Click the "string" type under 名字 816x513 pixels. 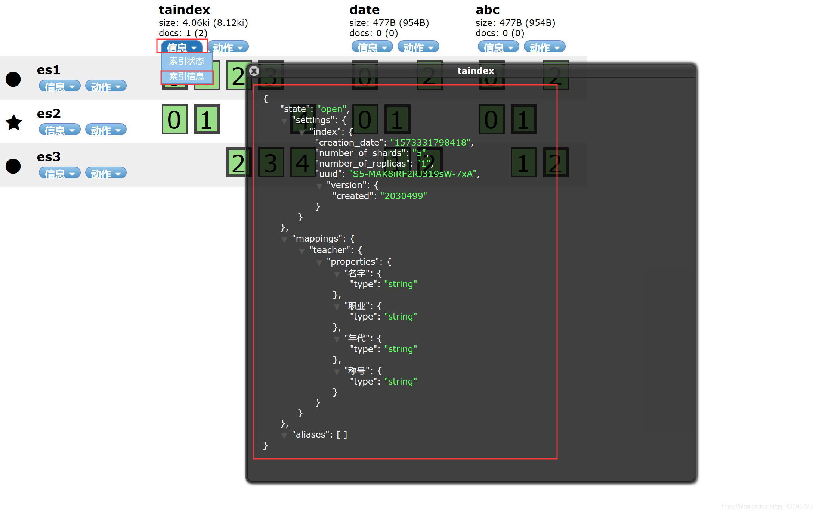click(x=401, y=284)
